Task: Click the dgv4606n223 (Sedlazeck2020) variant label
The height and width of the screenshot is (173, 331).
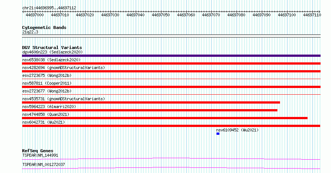Action: [52, 52]
